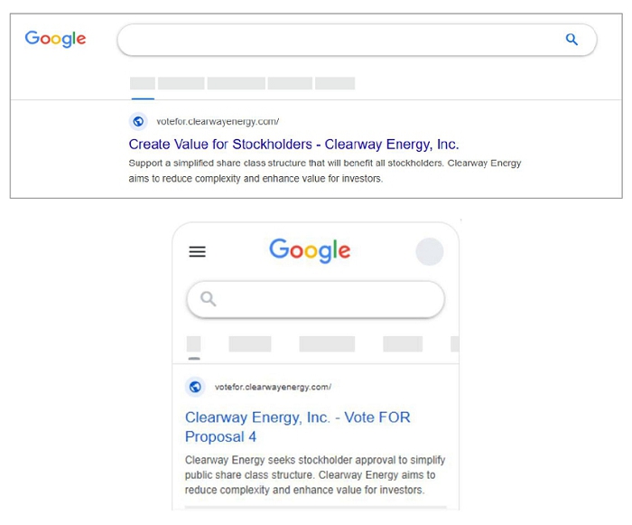Image resolution: width=632 pixels, height=525 pixels.
Task: Click the globe favicon beside the desktop result URL
Action: tap(138, 122)
